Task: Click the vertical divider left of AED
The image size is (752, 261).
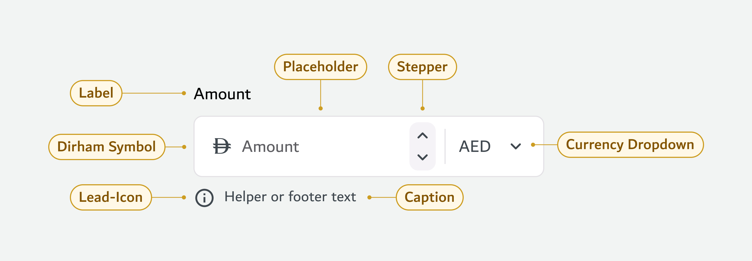Action: [445, 146]
